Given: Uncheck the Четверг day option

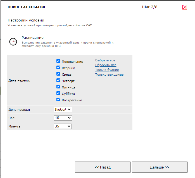Looking at the screenshot, I should click(58, 80).
